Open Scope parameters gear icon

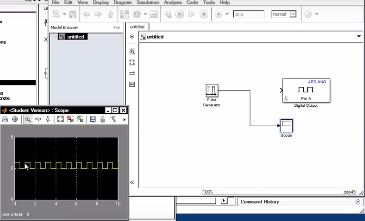[15, 119]
